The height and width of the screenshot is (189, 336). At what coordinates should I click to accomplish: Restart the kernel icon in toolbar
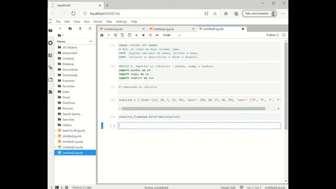pos(150,35)
